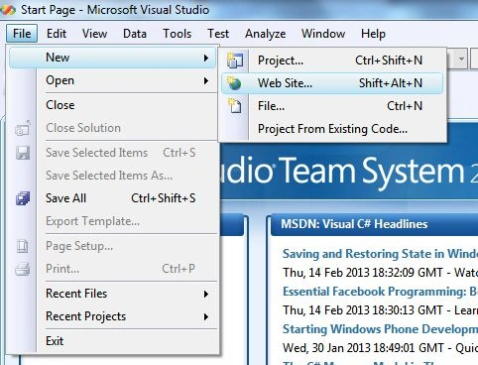The image size is (478, 365).
Task: Expand the Recent Files submenu arrow
Action: coord(206,294)
